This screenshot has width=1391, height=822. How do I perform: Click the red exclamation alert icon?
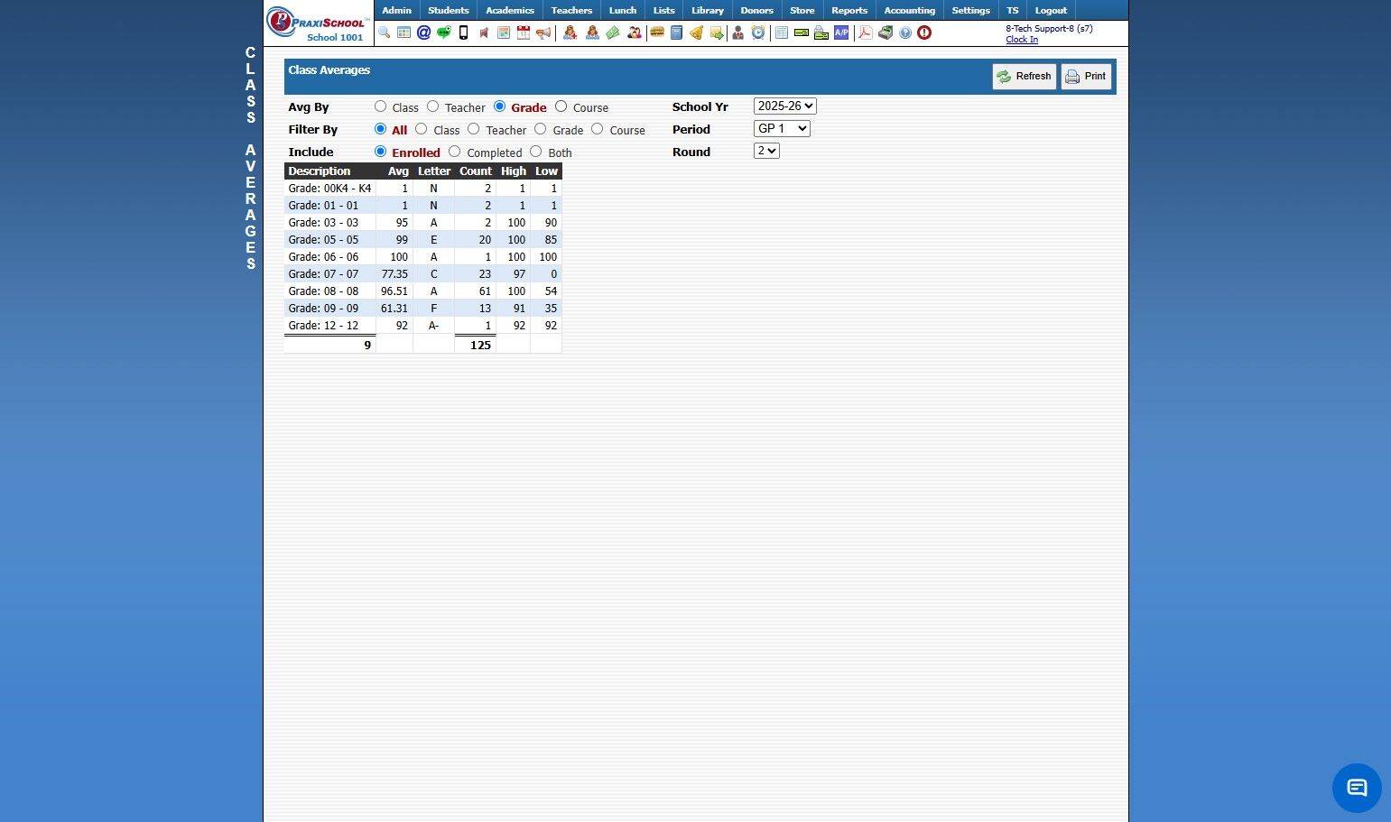tap(924, 32)
